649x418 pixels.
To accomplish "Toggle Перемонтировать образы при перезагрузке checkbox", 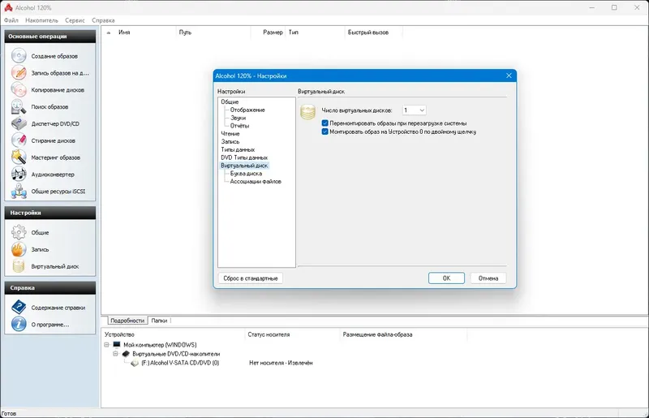I will pyautogui.click(x=325, y=123).
